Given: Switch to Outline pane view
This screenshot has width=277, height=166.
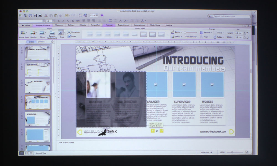Looking at the screenshot, I should [x=41, y=42].
